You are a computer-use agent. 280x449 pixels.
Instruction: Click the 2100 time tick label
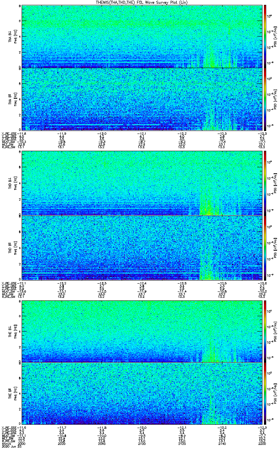click(x=142, y=444)
